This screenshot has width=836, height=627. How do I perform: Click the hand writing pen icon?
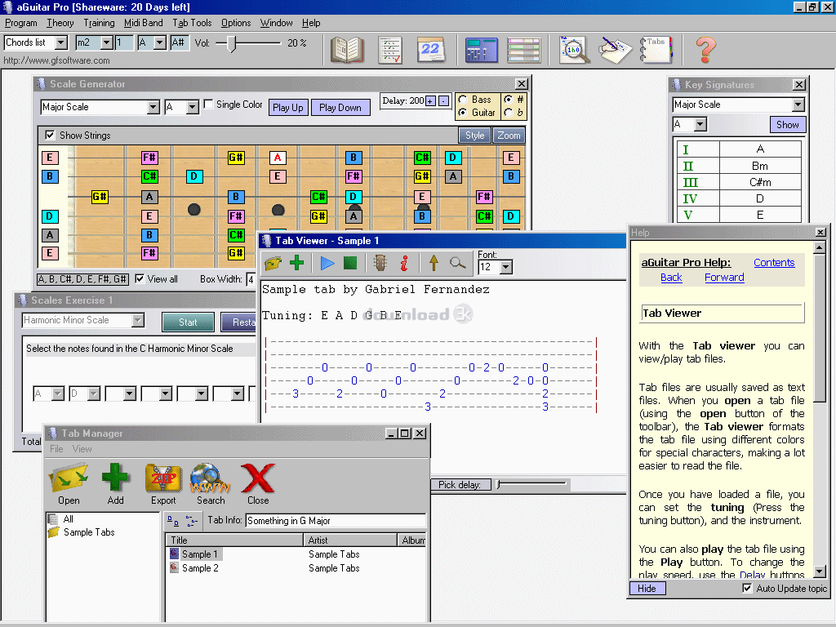(x=614, y=50)
